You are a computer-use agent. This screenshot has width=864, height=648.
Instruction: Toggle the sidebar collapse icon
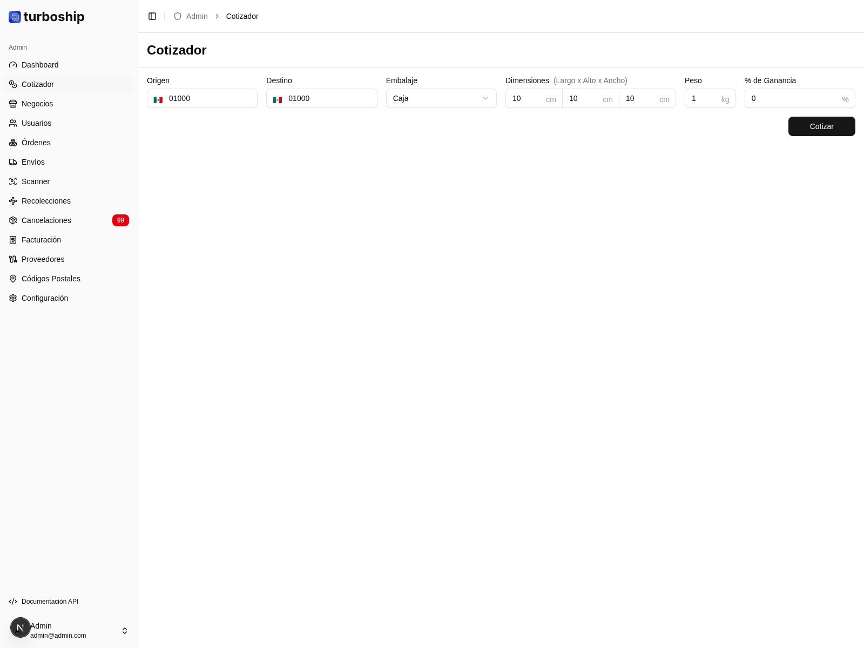coord(152,16)
